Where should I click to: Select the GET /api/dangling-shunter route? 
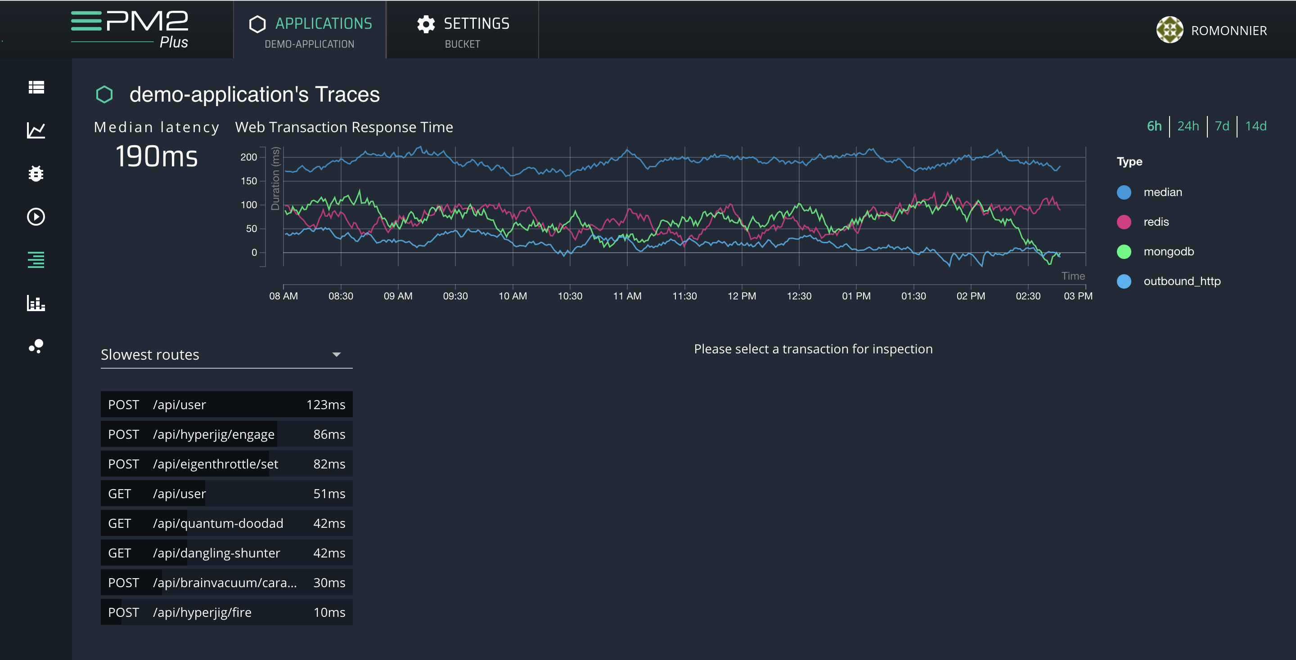[x=226, y=553]
